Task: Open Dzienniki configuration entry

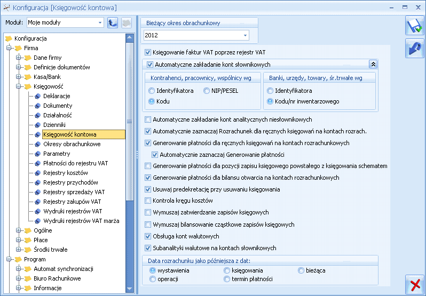Action: (x=54, y=125)
